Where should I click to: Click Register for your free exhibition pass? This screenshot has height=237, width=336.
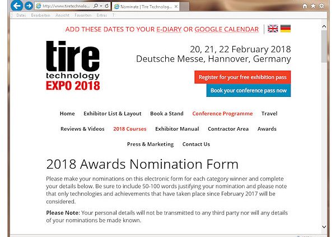pos(242,77)
